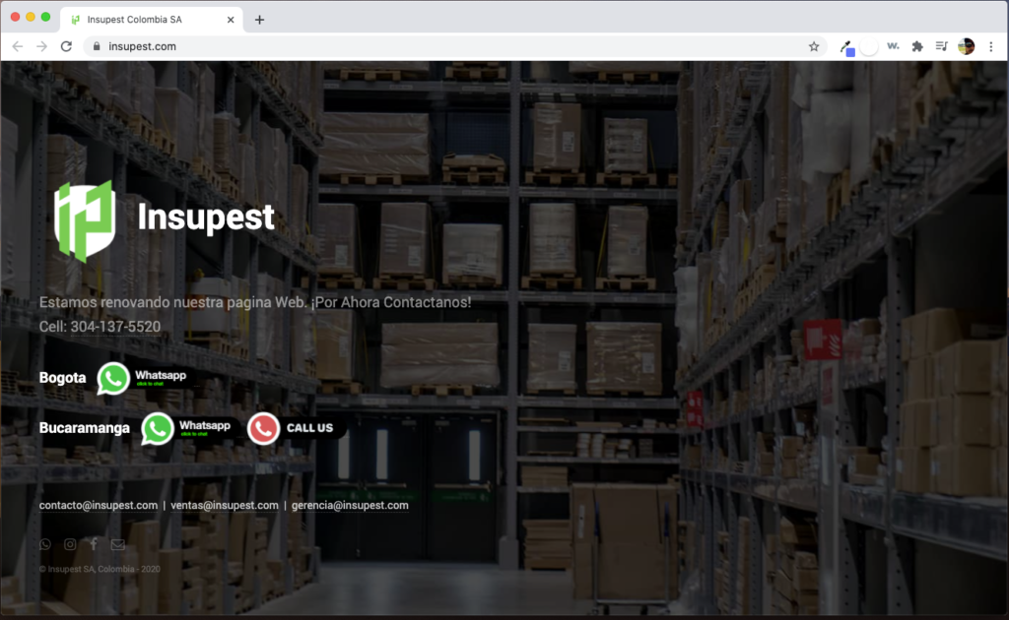
Task: Open the Instagram icon in the footer
Action: (x=70, y=544)
